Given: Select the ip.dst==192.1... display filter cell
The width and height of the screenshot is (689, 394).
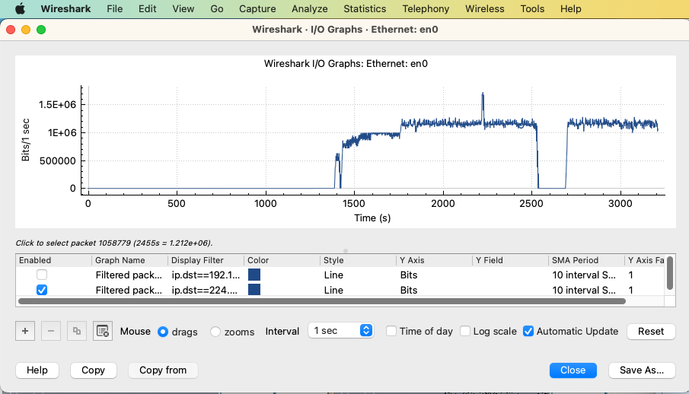Looking at the screenshot, I should click(206, 275).
